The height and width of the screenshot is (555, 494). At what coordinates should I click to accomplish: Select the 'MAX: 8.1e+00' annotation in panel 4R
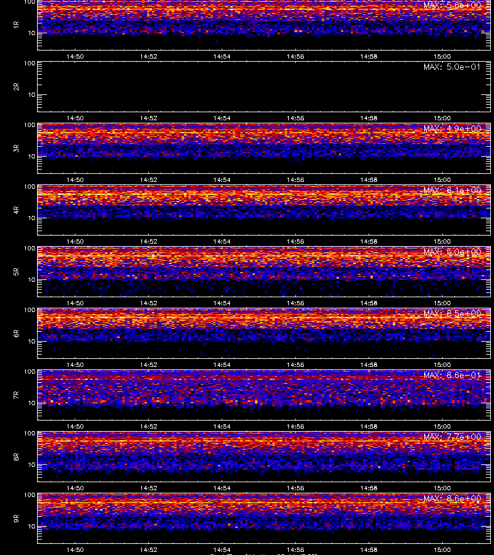(452, 190)
